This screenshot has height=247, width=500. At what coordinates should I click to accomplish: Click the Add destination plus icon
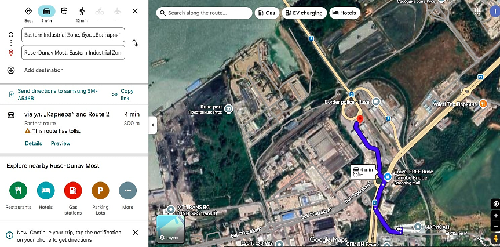pyautogui.click(x=11, y=70)
